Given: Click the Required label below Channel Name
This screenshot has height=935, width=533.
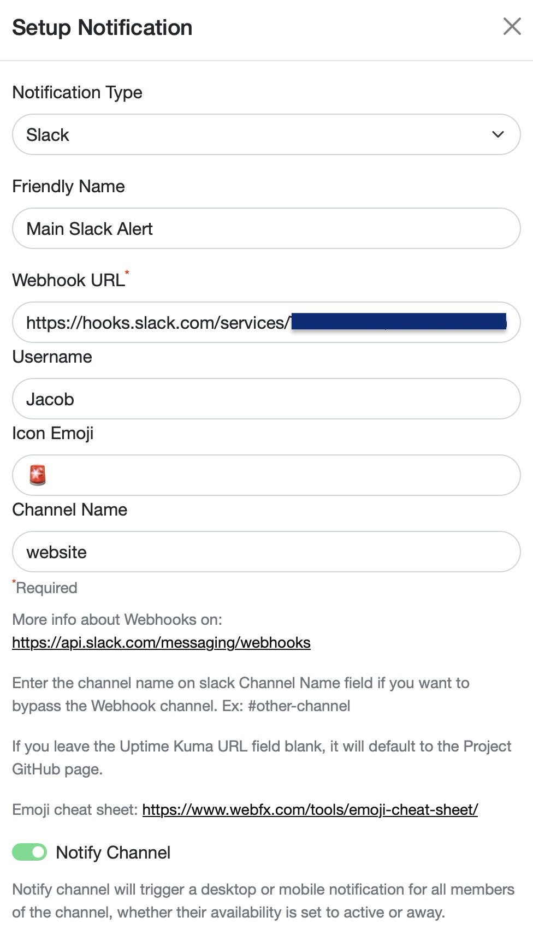Looking at the screenshot, I should [45, 588].
